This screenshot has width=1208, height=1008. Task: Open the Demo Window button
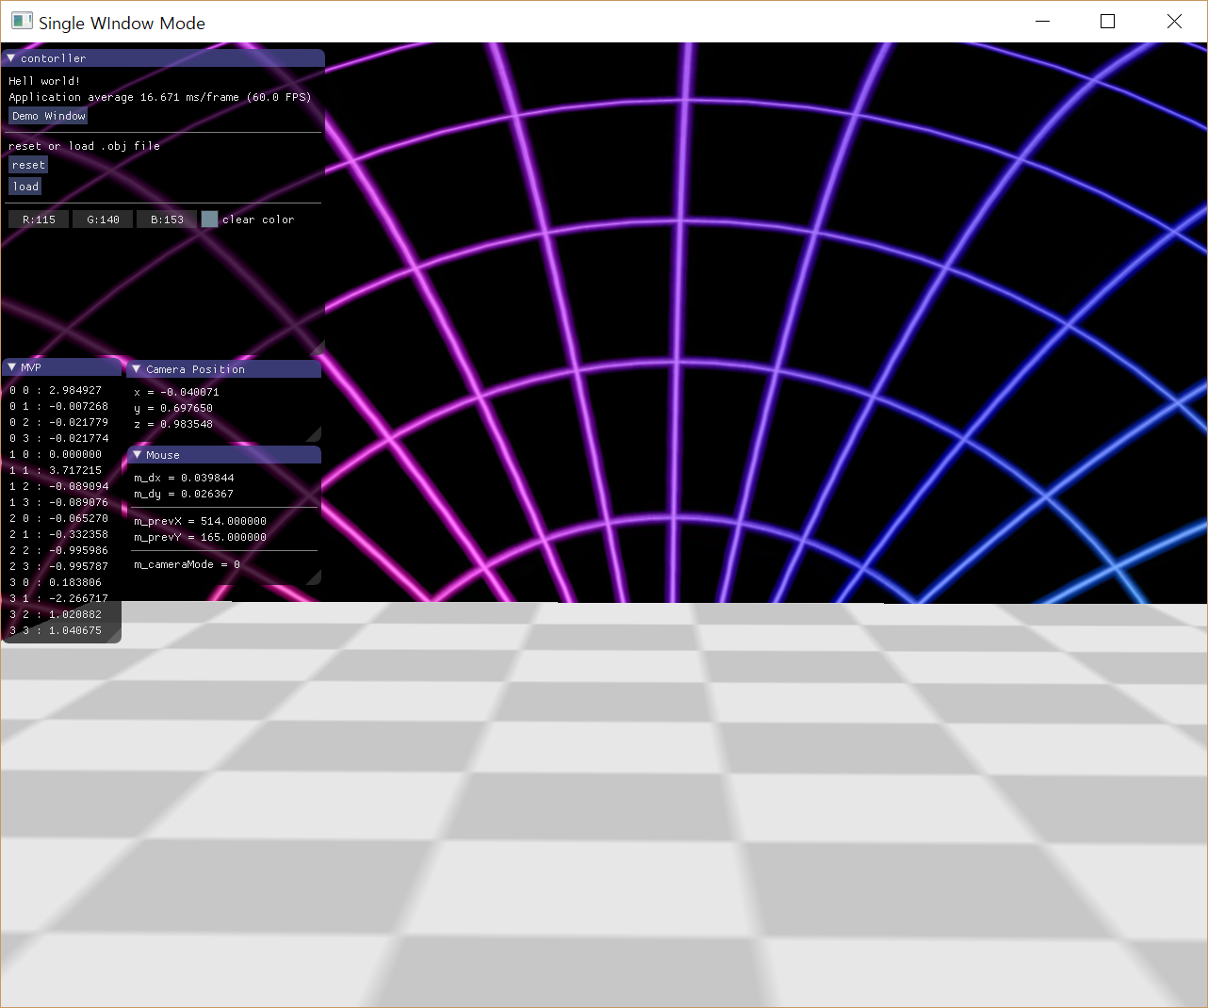(x=48, y=116)
